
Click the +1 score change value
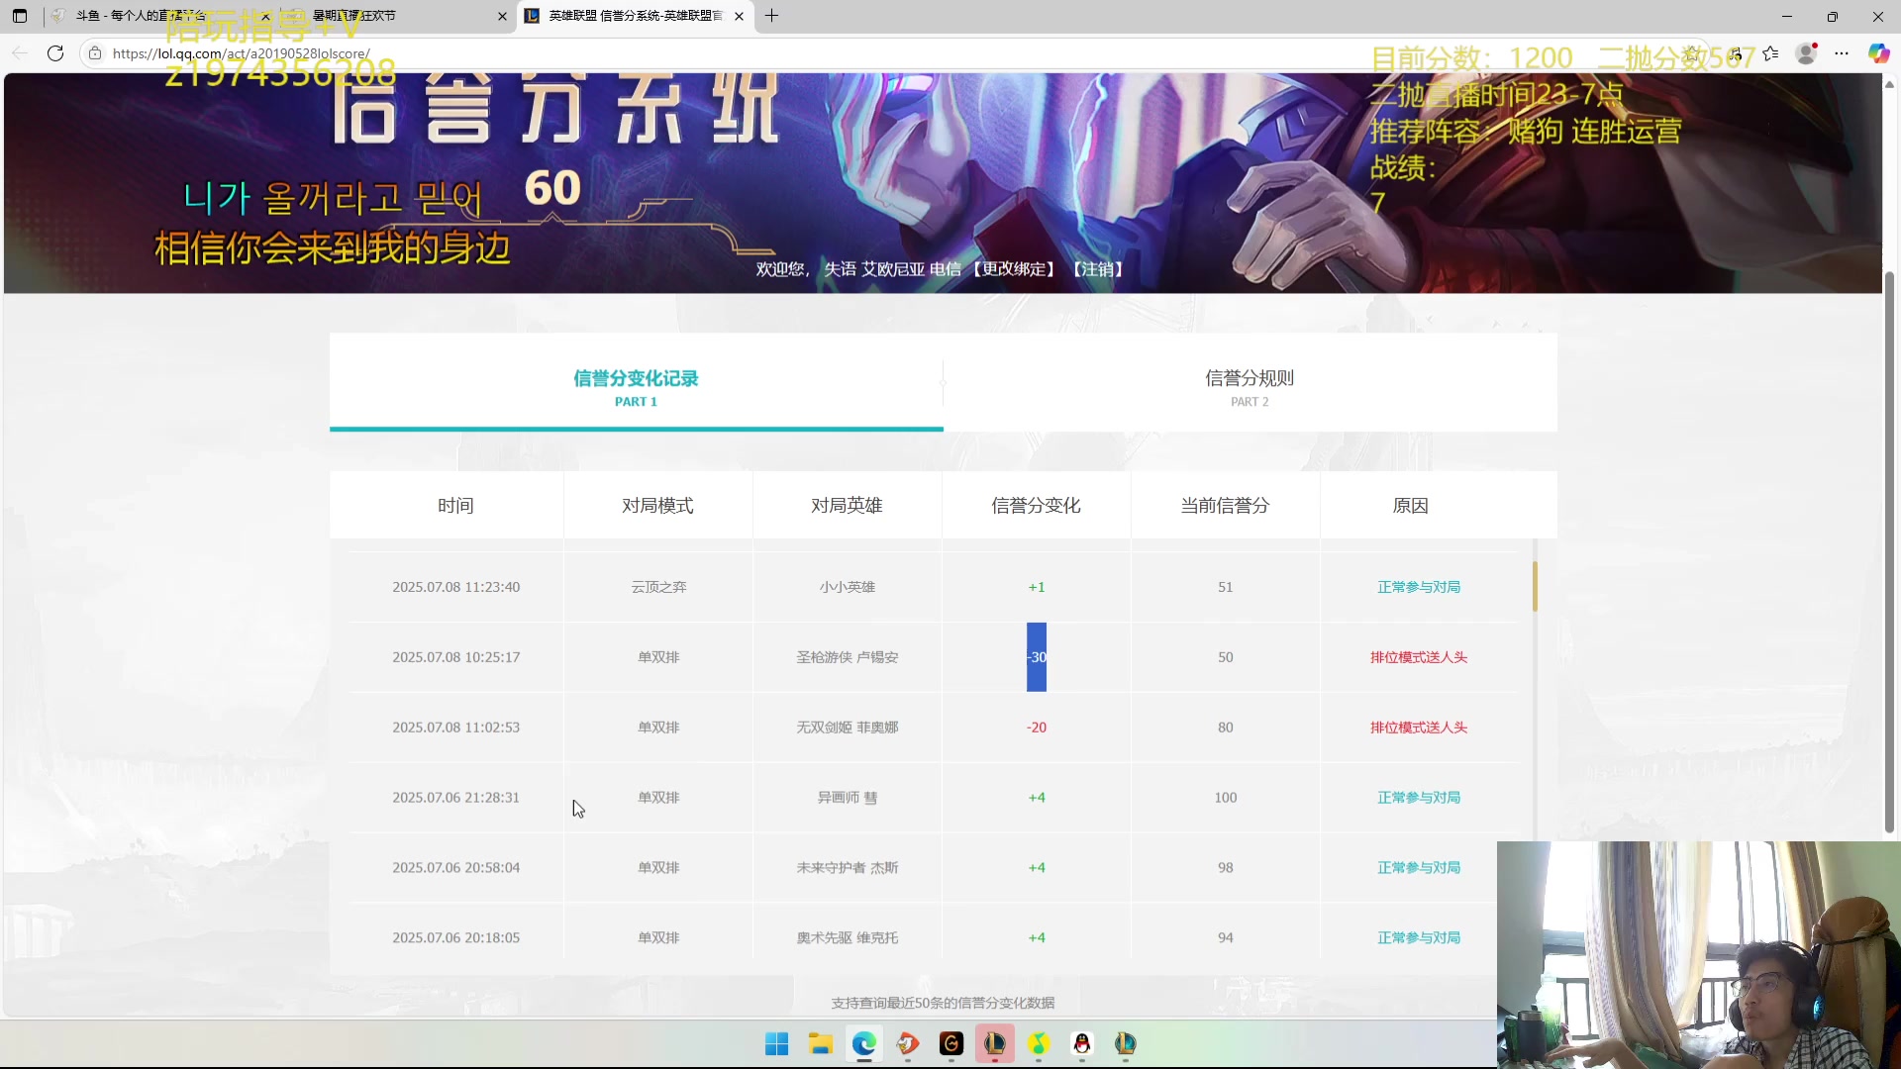tap(1037, 587)
